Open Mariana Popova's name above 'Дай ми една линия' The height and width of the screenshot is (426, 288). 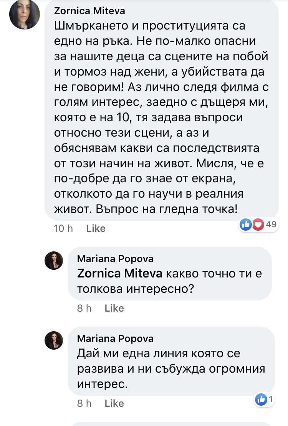[115, 338]
